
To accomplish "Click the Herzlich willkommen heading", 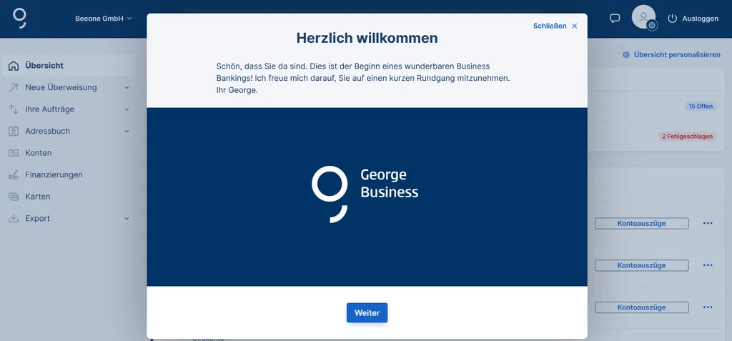I will (x=367, y=38).
